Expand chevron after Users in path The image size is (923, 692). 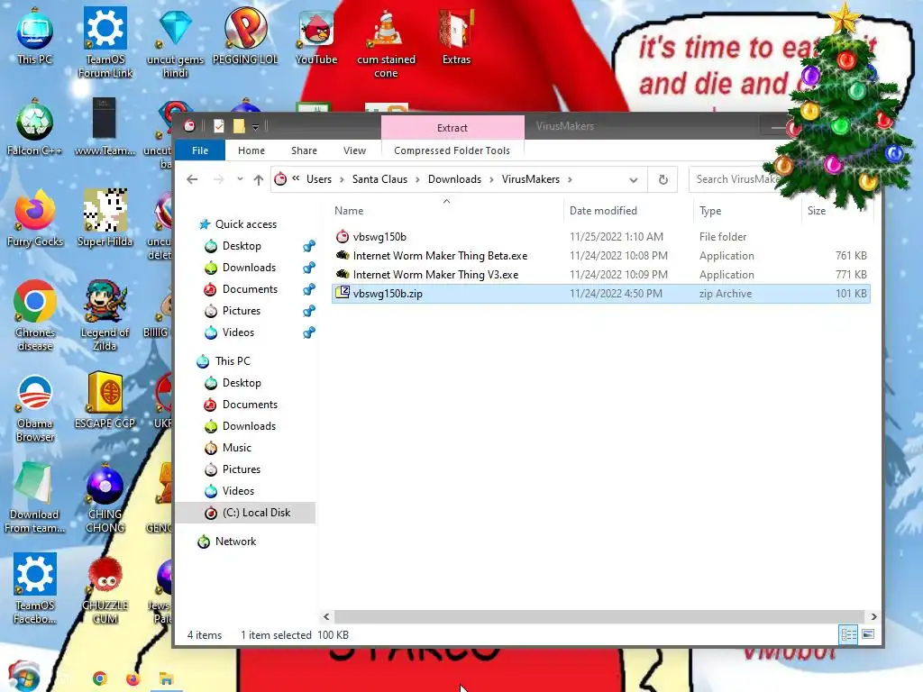click(342, 179)
